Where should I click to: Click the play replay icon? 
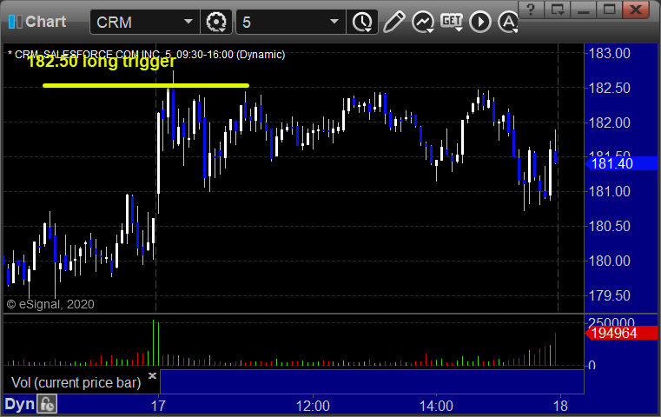[x=480, y=22]
